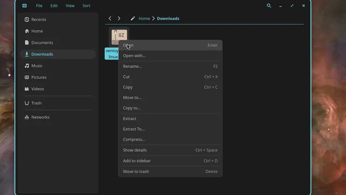Toggle the sidebar panel icon

24,6
